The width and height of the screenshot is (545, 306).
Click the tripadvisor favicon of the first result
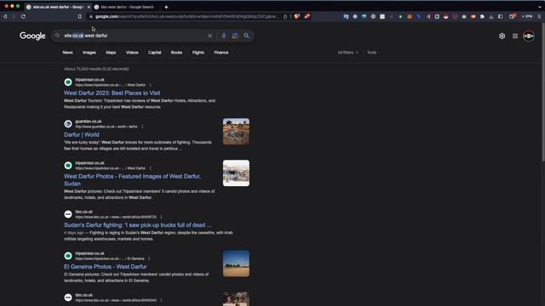tap(68, 82)
